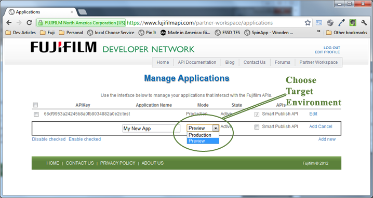Open the SpinApp - Wooden bookmark

click(x=269, y=33)
